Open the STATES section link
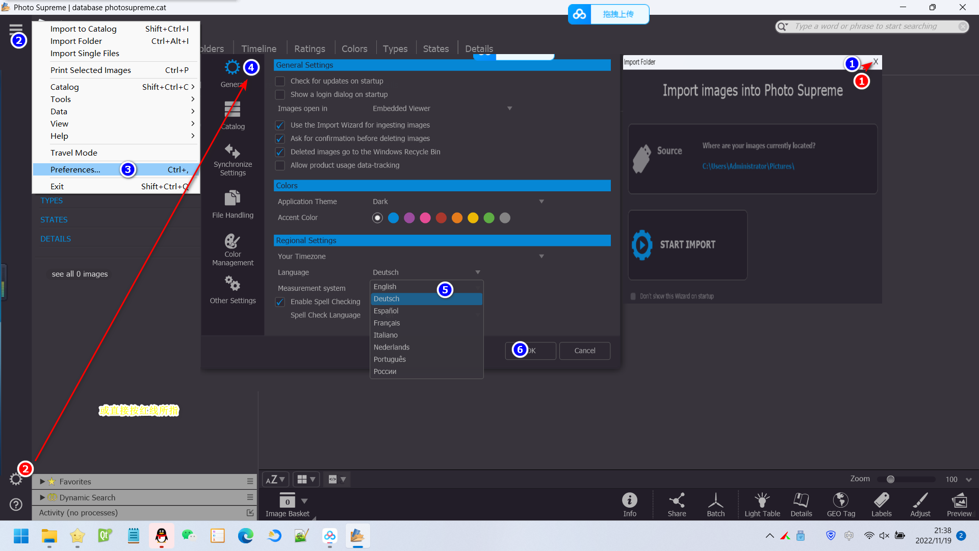The height and width of the screenshot is (551, 979). (x=54, y=220)
